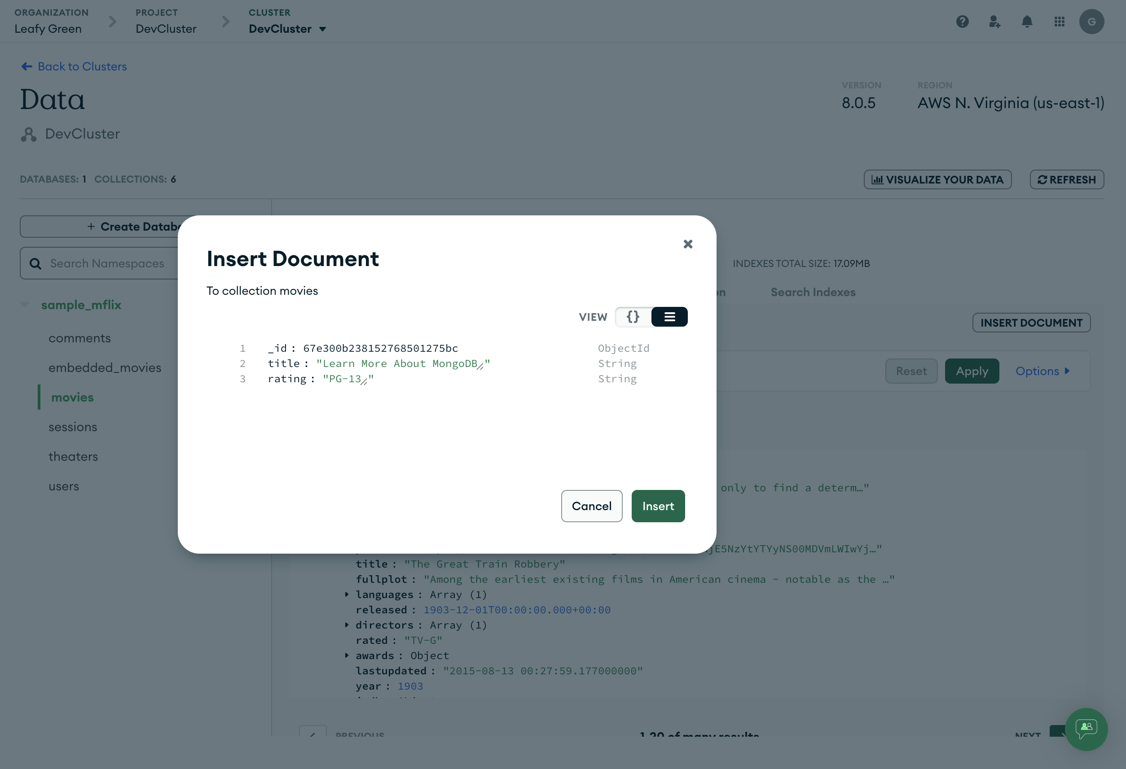Change the String type of title
This screenshot has height=769, width=1126.
tap(617, 364)
